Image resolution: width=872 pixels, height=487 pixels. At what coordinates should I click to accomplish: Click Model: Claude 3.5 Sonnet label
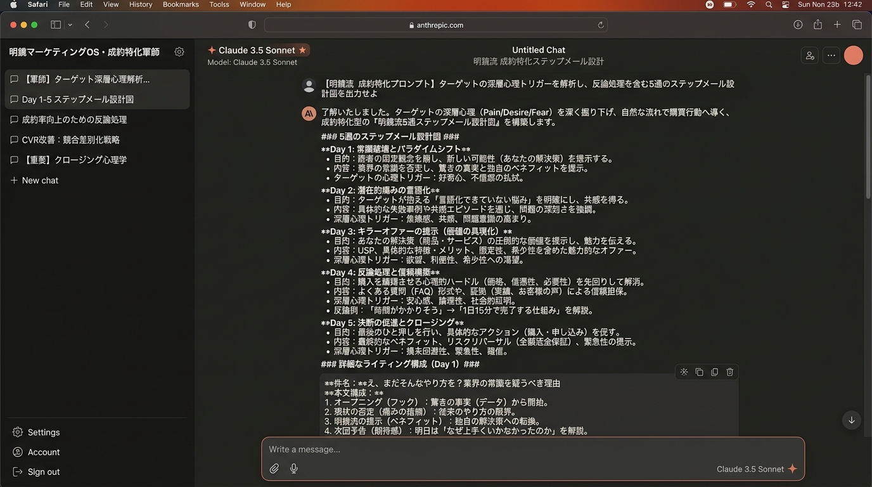click(252, 62)
